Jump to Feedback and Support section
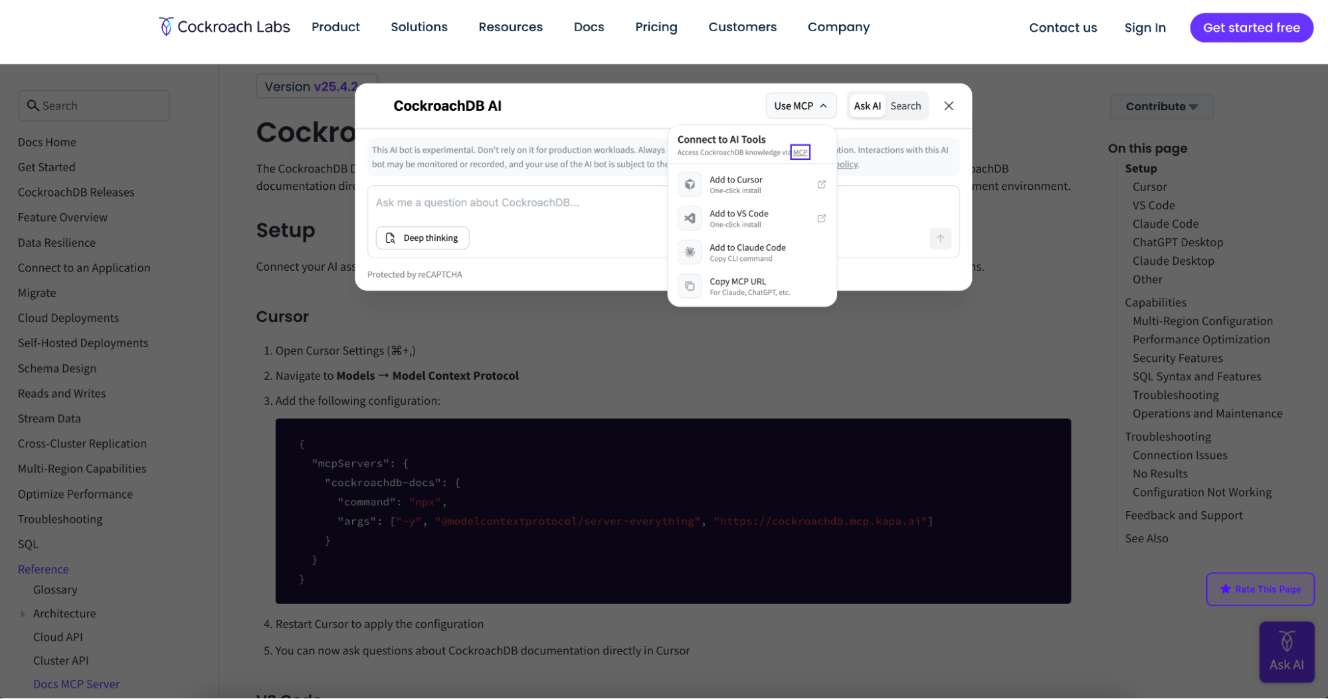Screen dimensions: 1328x699 tap(1183, 516)
